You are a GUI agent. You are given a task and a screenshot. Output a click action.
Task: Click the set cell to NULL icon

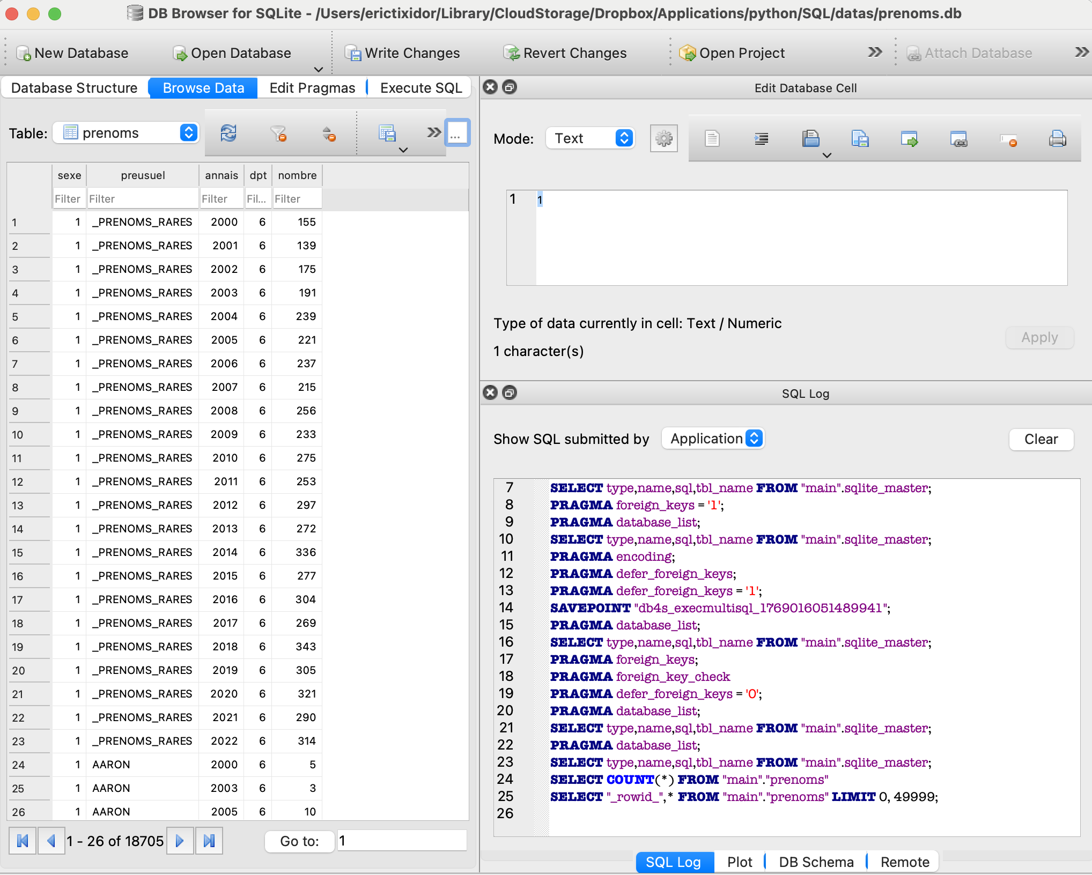click(1008, 139)
